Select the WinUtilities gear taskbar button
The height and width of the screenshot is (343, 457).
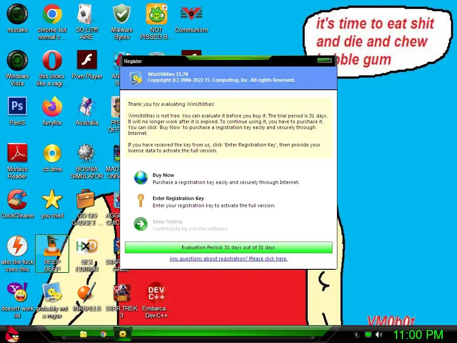click(122, 334)
